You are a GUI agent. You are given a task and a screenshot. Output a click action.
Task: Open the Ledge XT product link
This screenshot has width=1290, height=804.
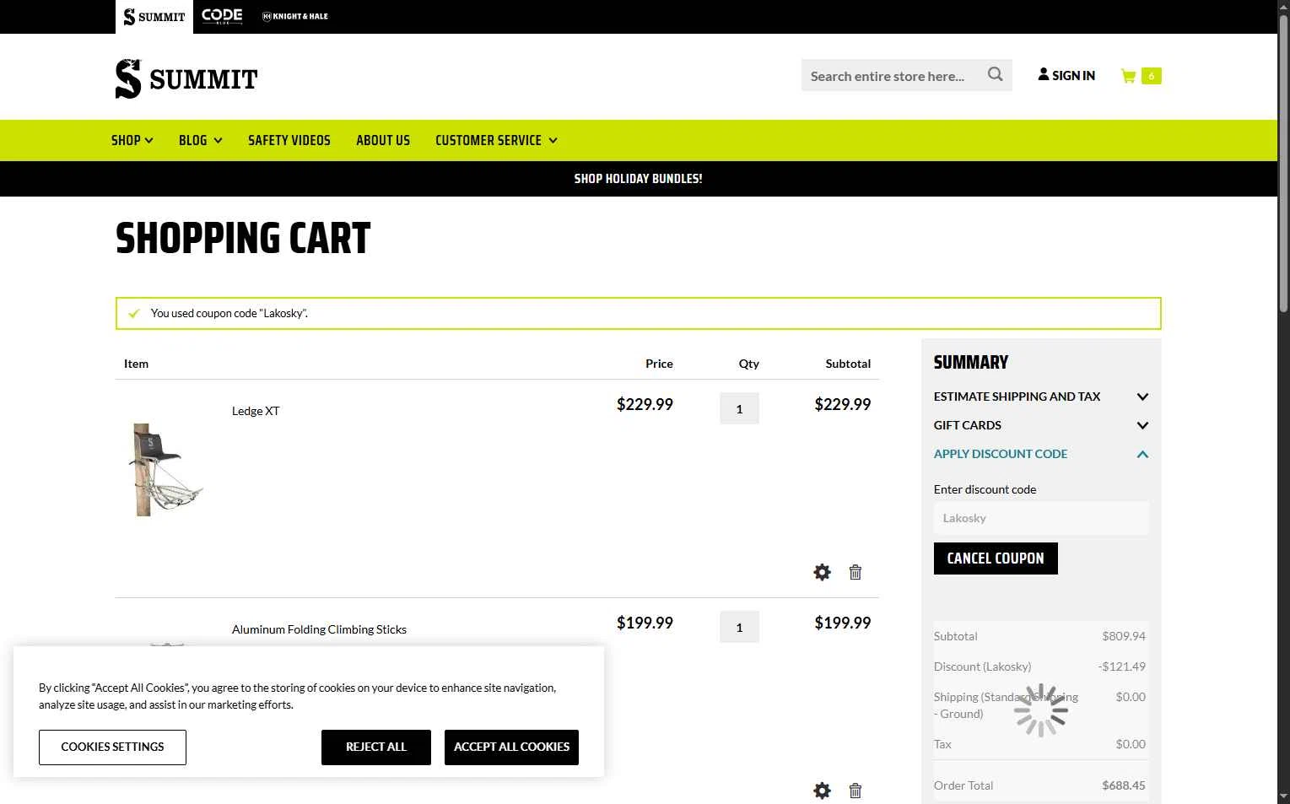256,411
